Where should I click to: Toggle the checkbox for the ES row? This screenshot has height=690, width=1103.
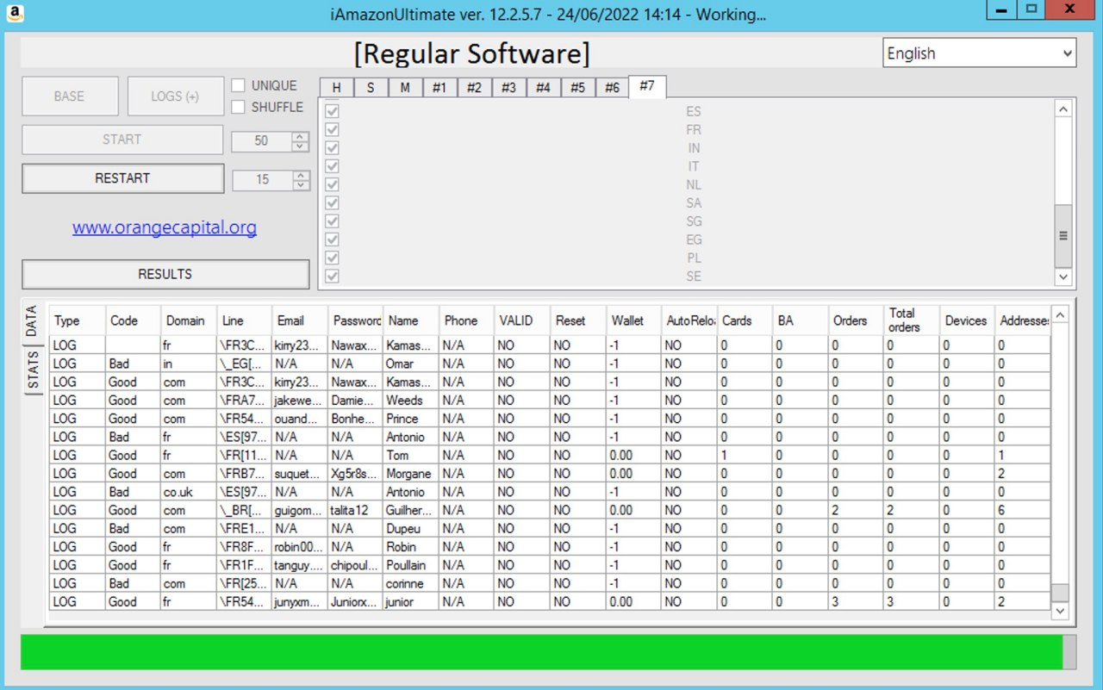tap(332, 111)
